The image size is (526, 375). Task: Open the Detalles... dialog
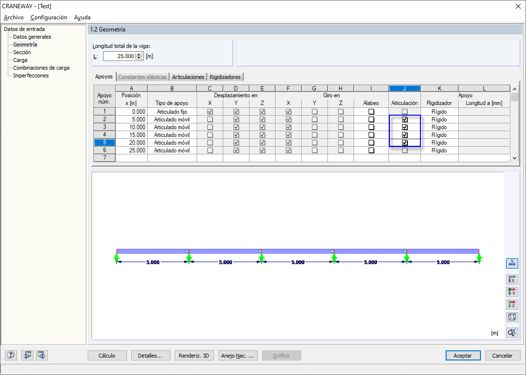click(x=150, y=356)
